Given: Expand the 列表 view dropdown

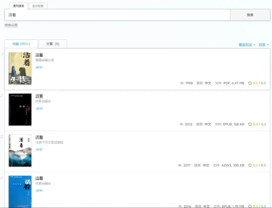Looking at the screenshot, I should point(264,45).
